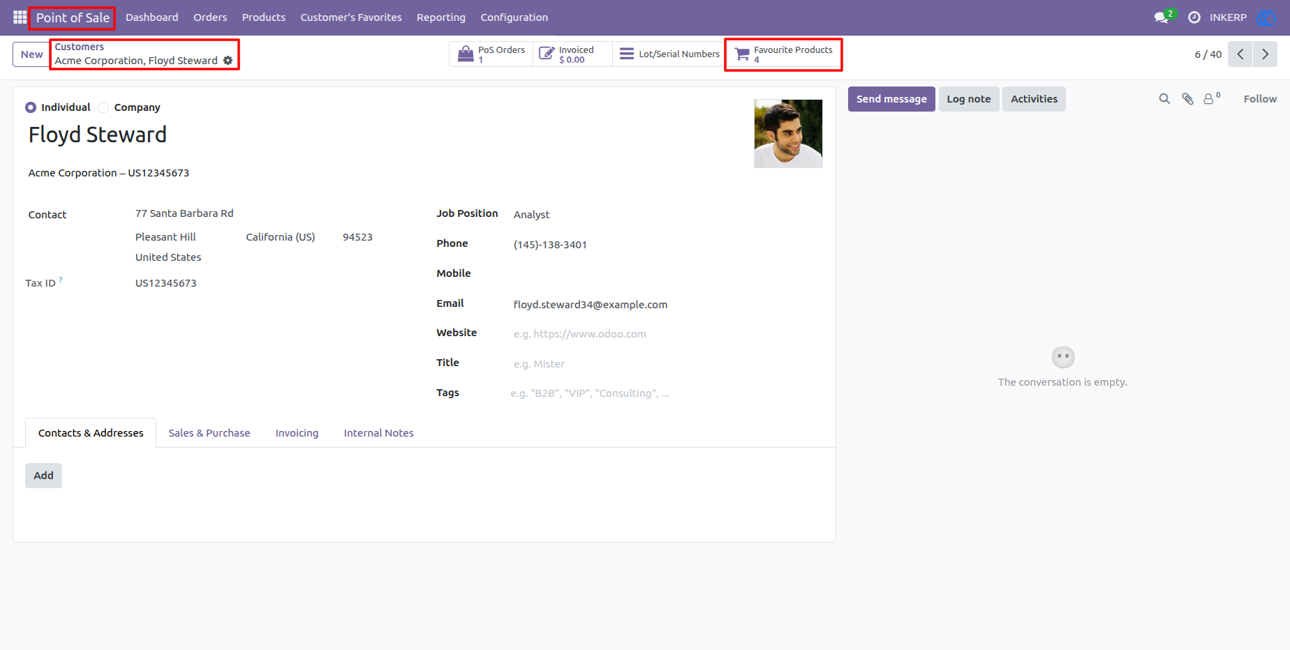
Task: Switch to Internal Notes tab
Action: tap(379, 433)
